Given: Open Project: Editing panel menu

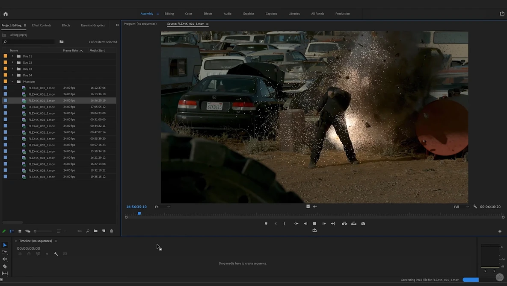Looking at the screenshot, I should pos(25,26).
